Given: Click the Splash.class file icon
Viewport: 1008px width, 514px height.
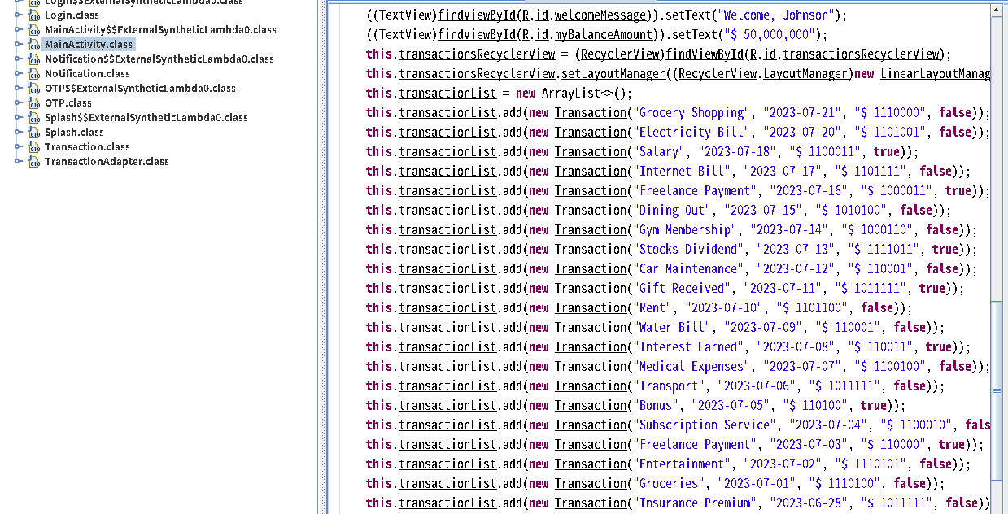Looking at the screenshot, I should [x=33, y=133].
